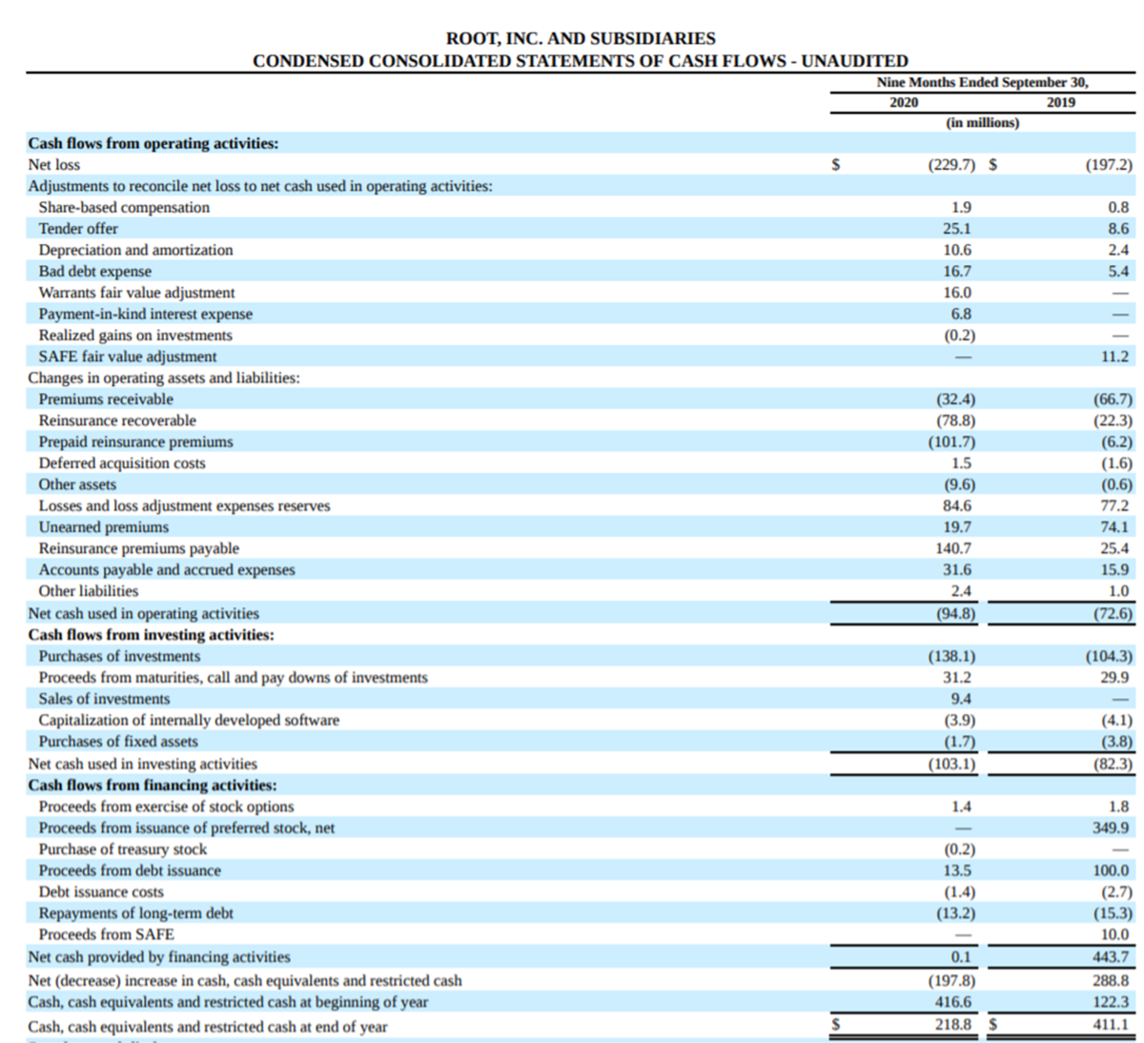1144x1043 pixels.
Task: Select the "Reinsurance recoverable" label
Action: pos(117,420)
